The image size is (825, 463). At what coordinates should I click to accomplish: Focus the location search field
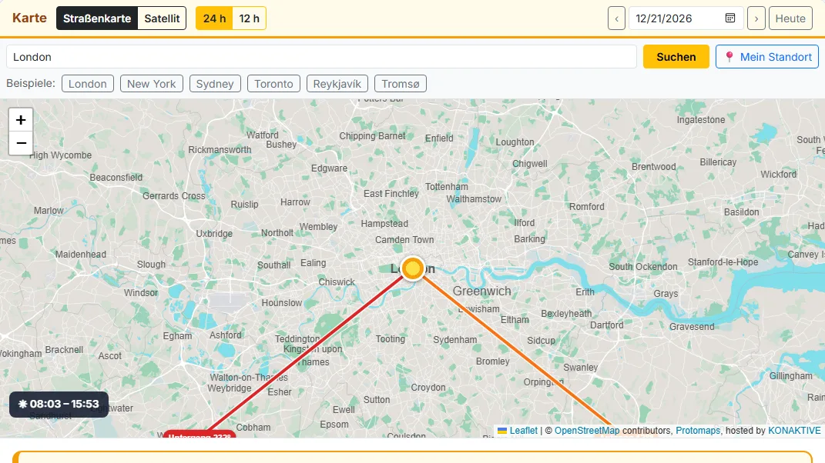click(x=321, y=57)
